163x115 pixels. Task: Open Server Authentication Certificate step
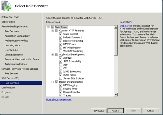22,59
